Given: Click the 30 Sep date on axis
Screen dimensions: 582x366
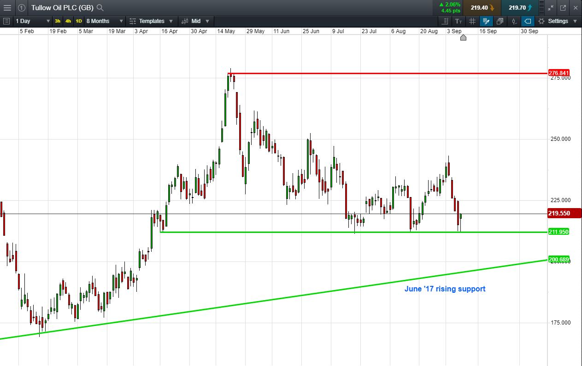Looking at the screenshot, I should tap(529, 31).
